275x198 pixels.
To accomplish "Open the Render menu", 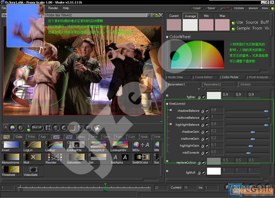I will click(53, 8).
